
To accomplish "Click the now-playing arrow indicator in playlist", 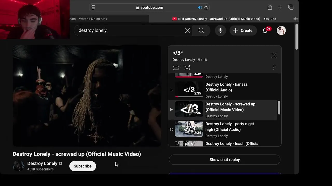I will 171,110.
